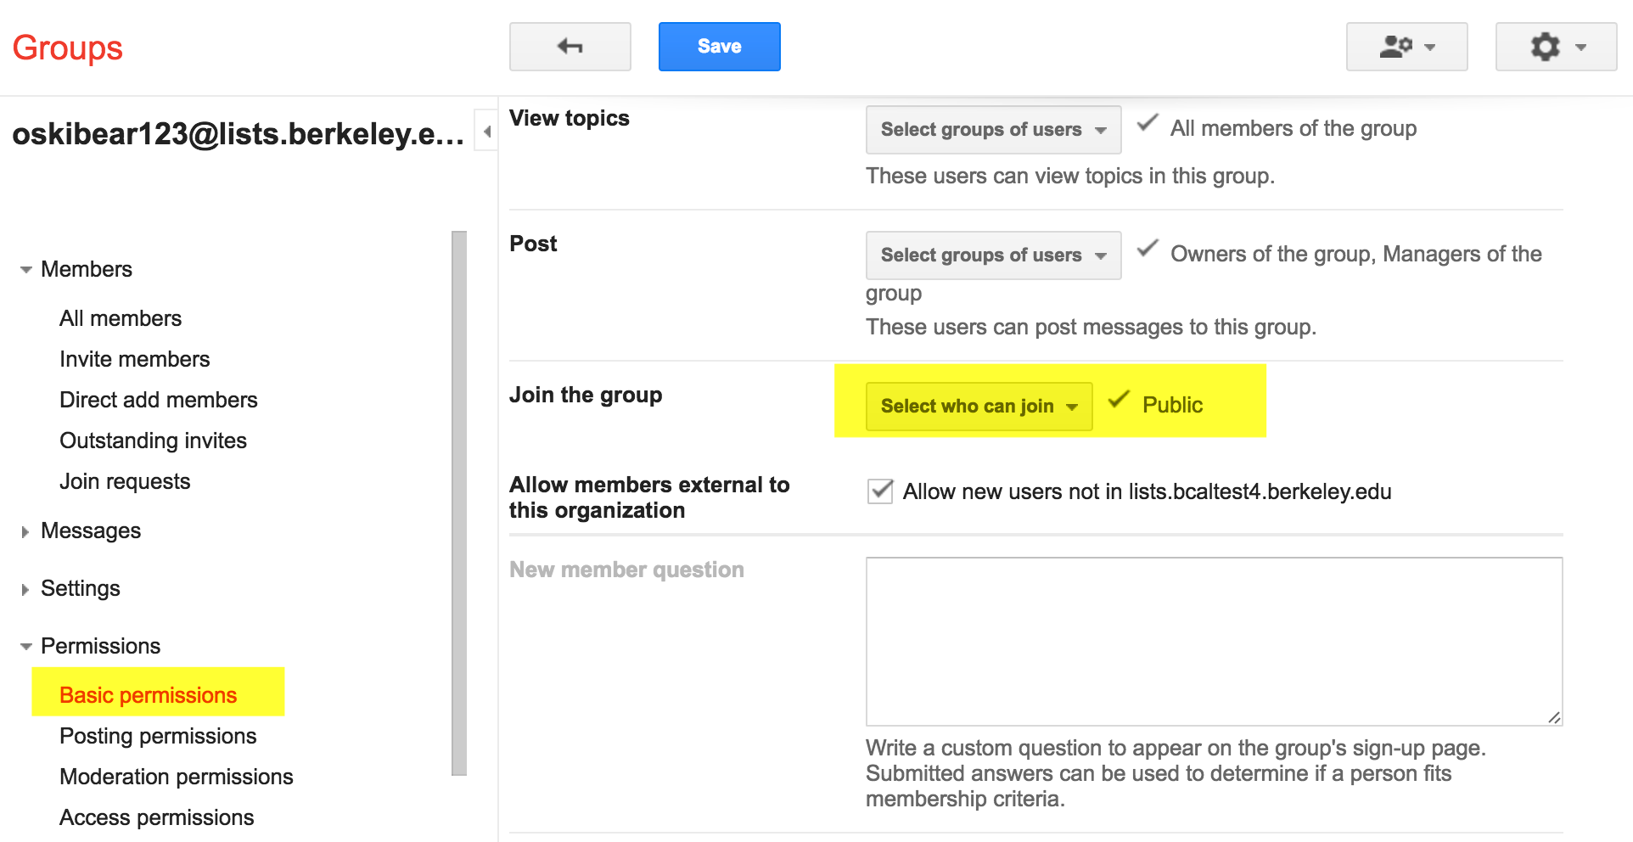The height and width of the screenshot is (842, 1633).
Task: Click the back arrow navigation icon
Action: pyautogui.click(x=570, y=47)
